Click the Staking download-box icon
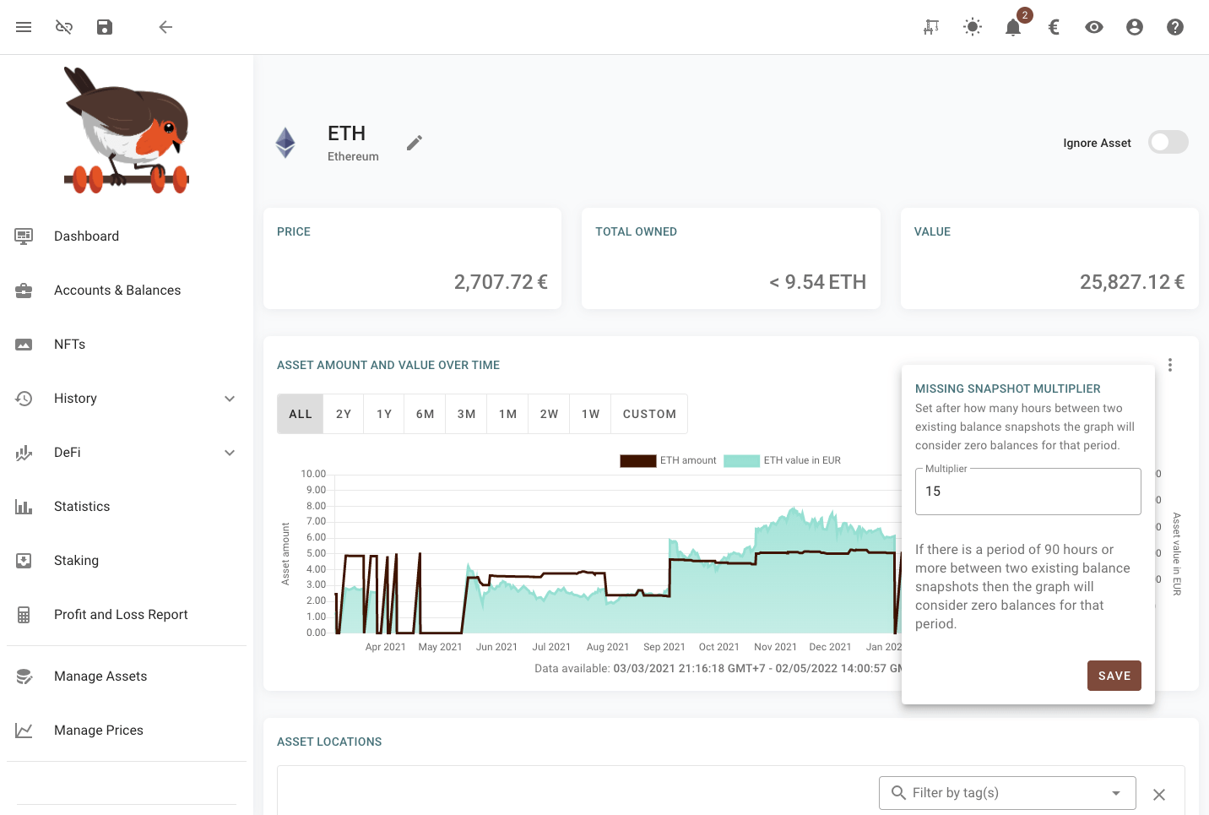 24,561
